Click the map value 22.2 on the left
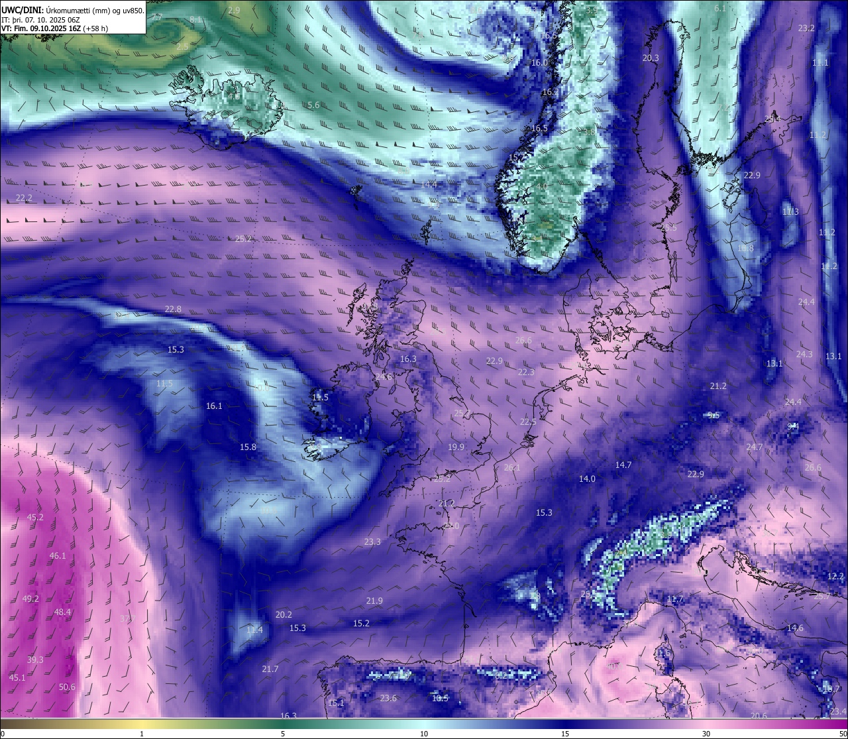848x739 pixels. pos(24,198)
